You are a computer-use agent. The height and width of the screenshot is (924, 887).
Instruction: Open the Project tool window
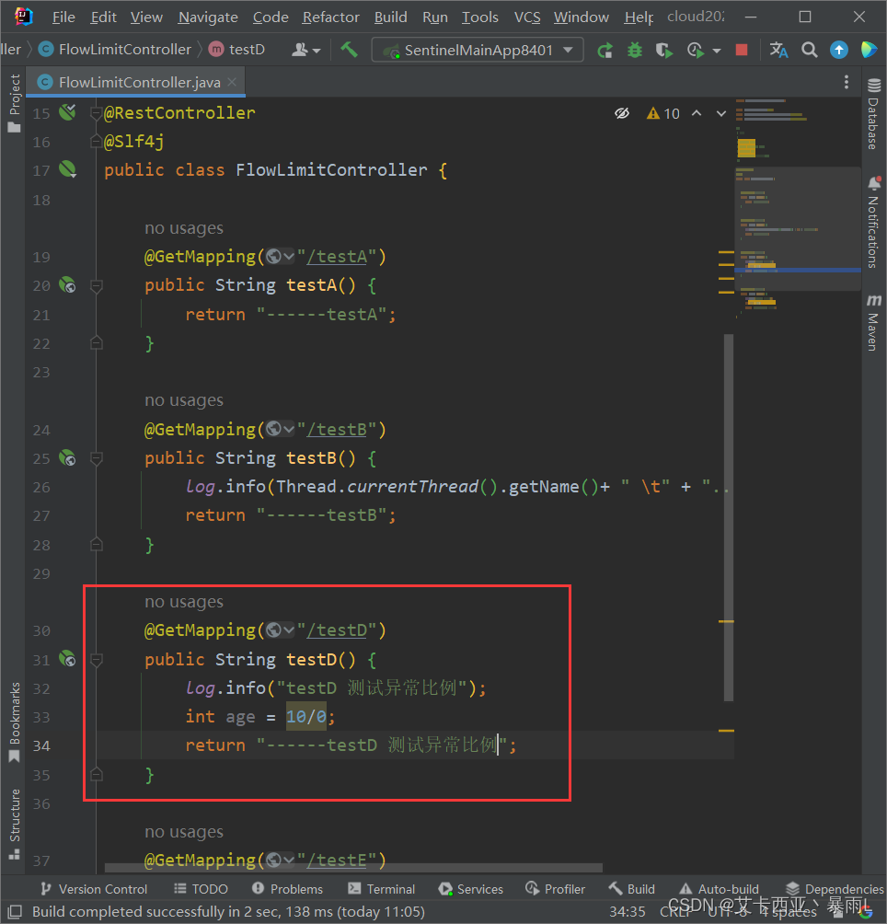[14, 103]
